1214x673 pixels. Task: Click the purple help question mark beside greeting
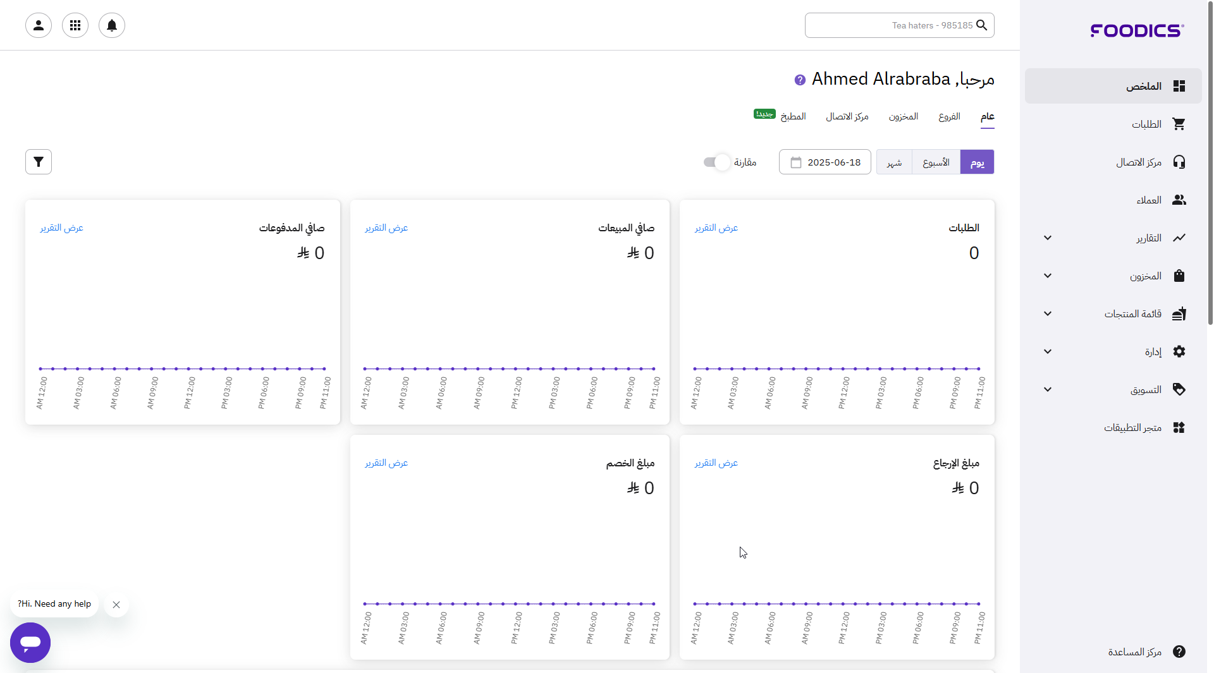(x=800, y=80)
